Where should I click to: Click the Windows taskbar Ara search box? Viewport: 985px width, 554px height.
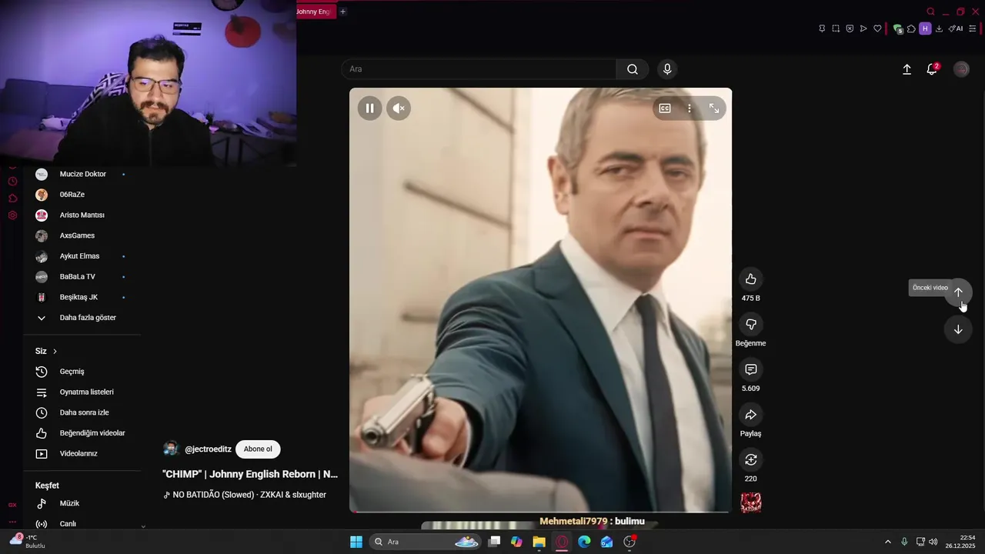(426, 542)
